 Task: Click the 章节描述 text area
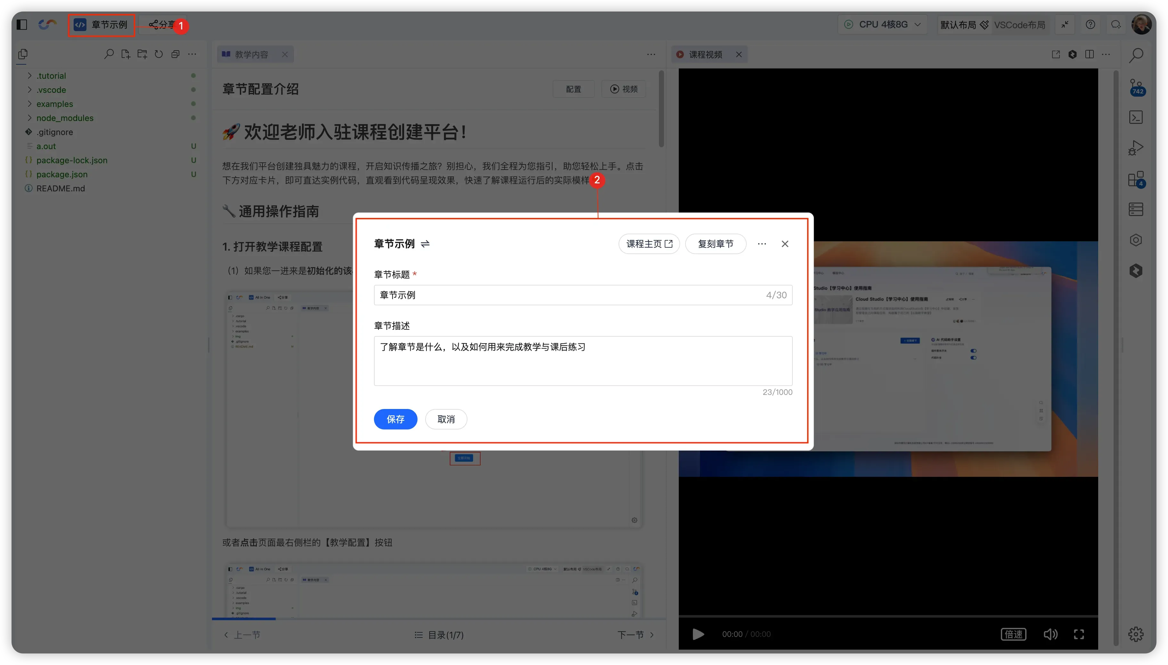coord(583,361)
